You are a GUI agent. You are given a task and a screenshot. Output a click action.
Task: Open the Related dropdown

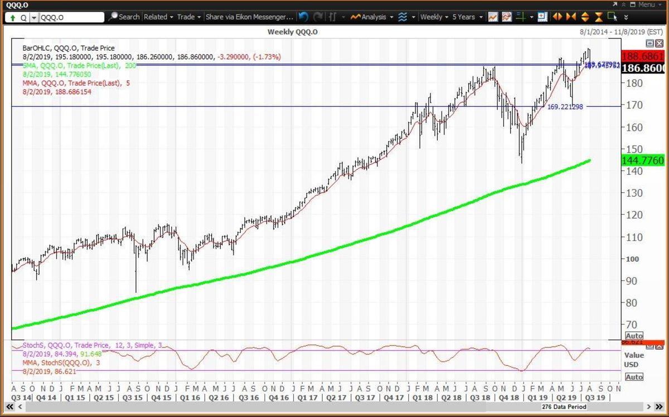click(158, 17)
